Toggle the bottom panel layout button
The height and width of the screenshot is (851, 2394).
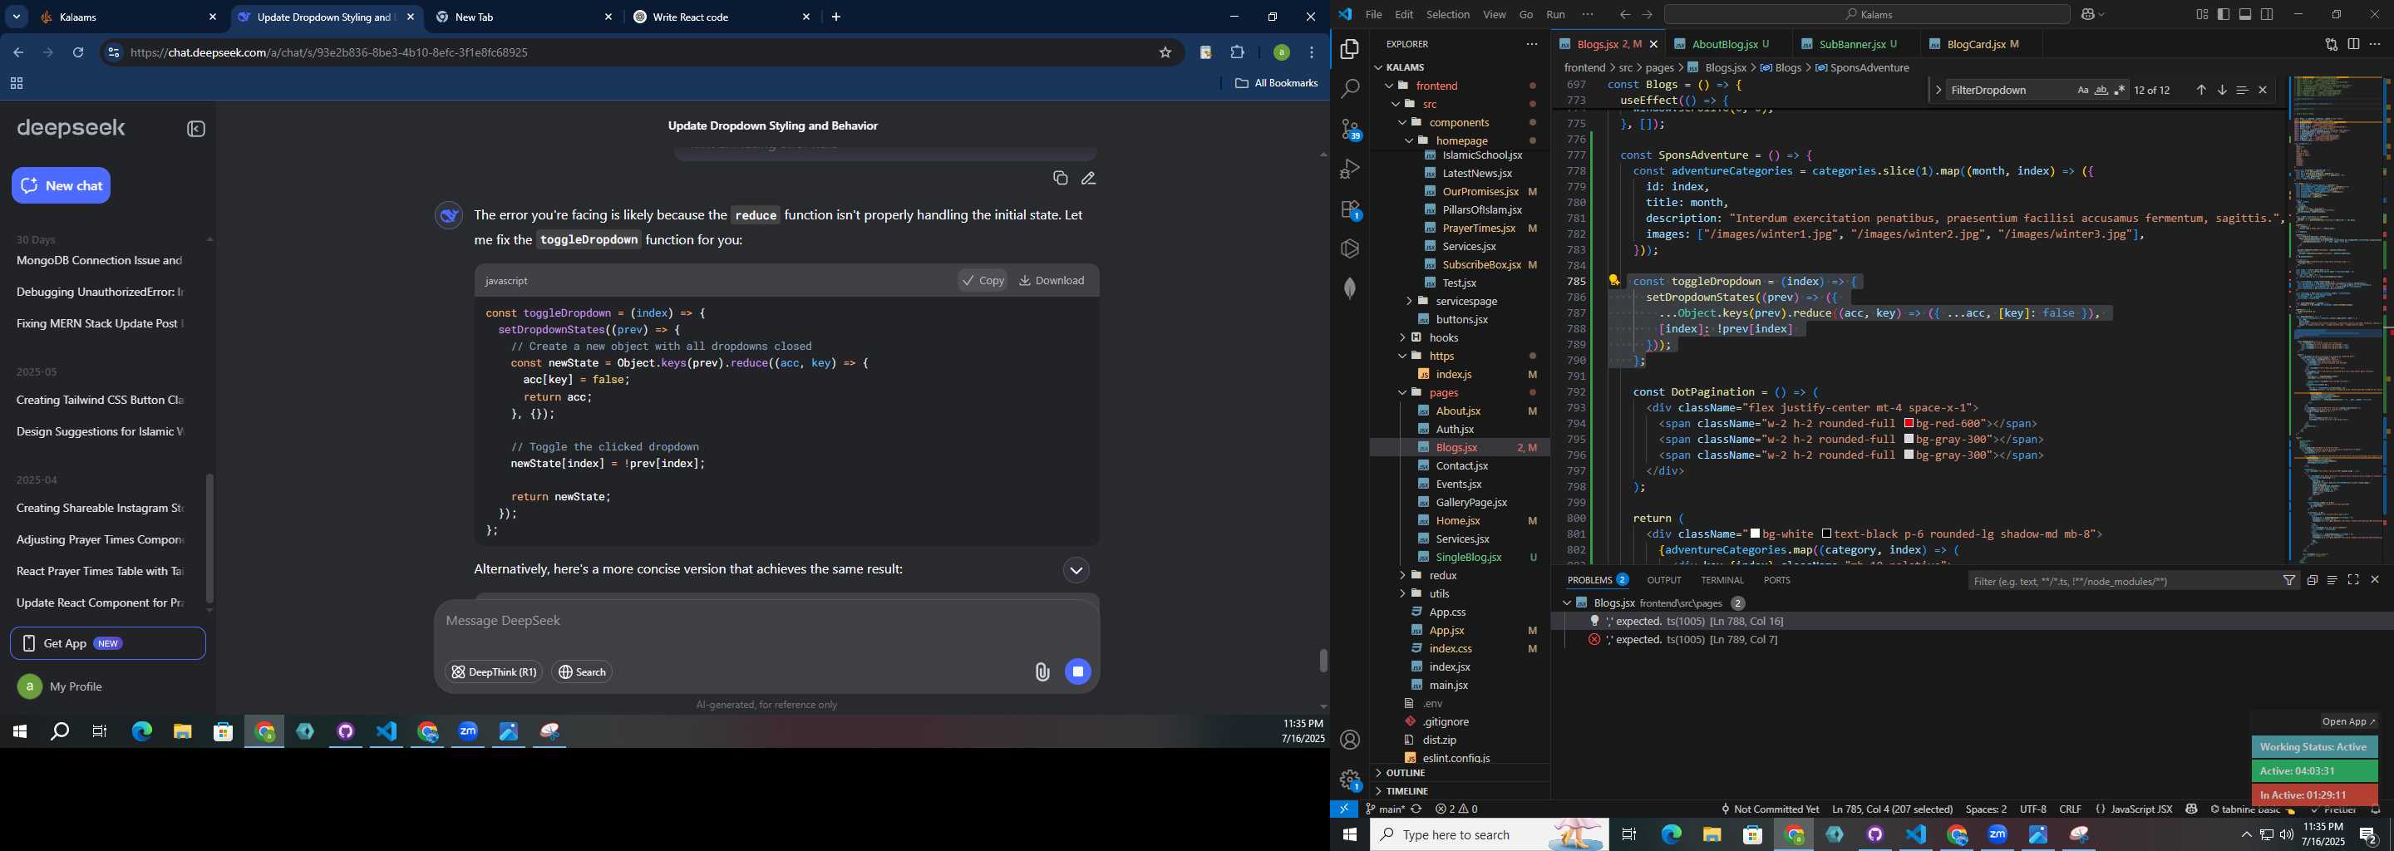(x=2245, y=15)
